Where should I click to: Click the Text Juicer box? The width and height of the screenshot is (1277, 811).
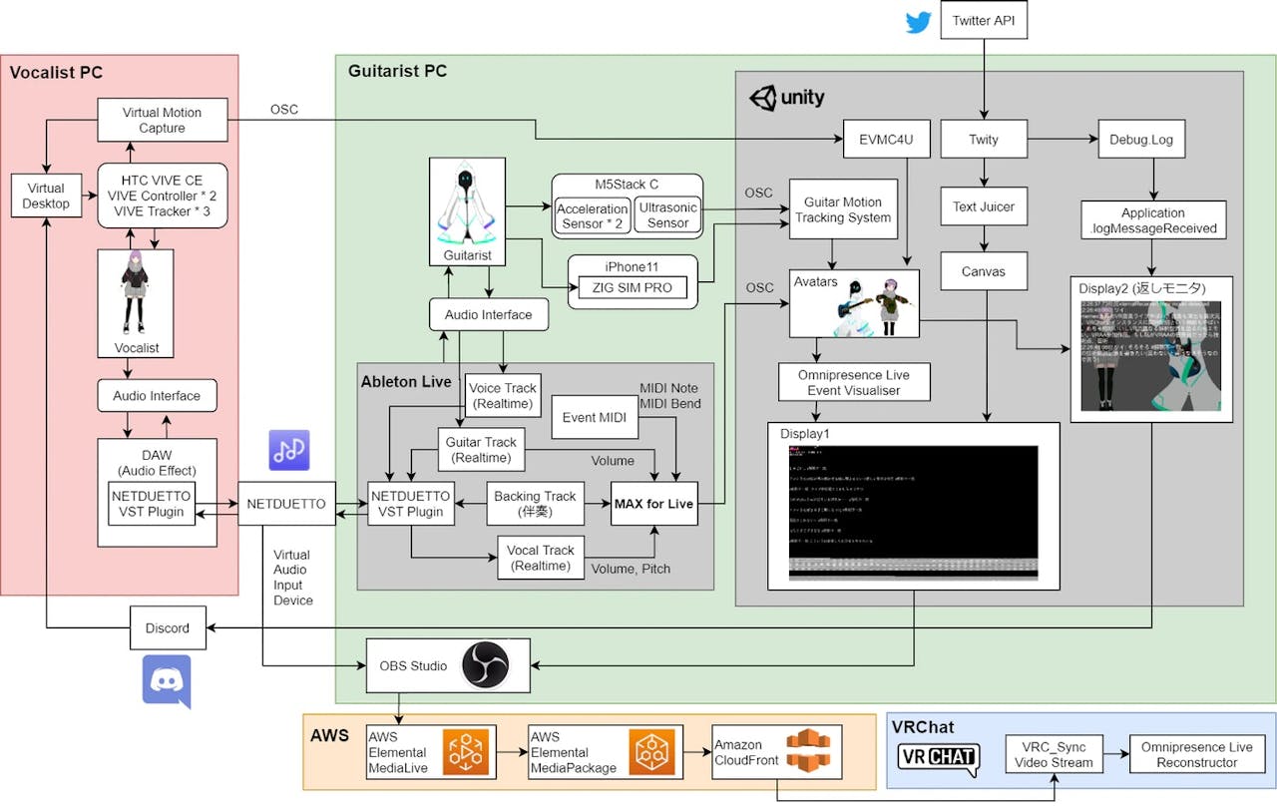click(x=984, y=206)
